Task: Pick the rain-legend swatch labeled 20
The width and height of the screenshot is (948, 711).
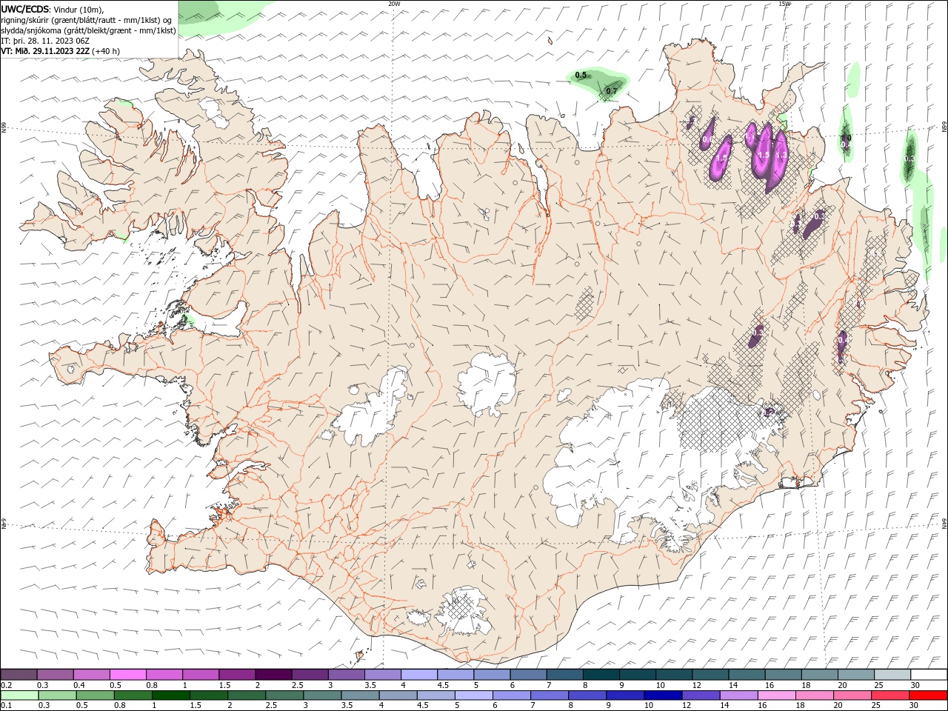Action: click(x=852, y=695)
